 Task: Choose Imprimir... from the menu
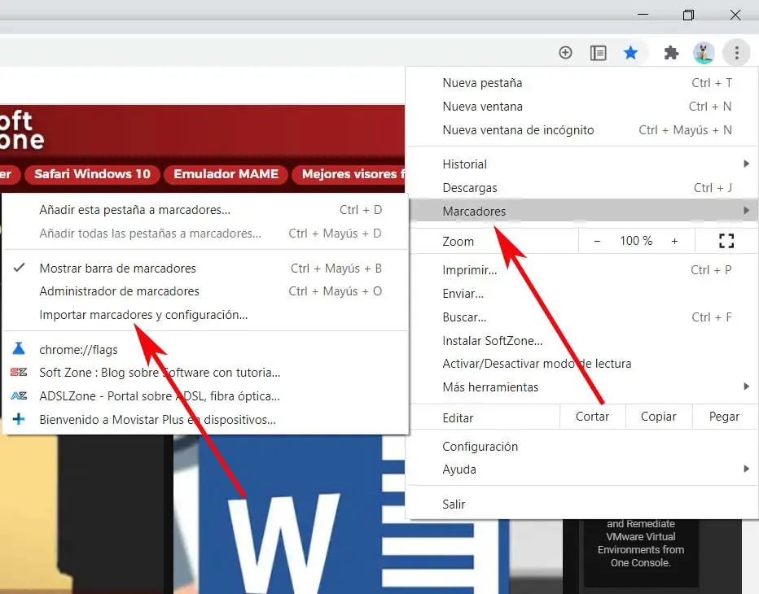coord(581,270)
